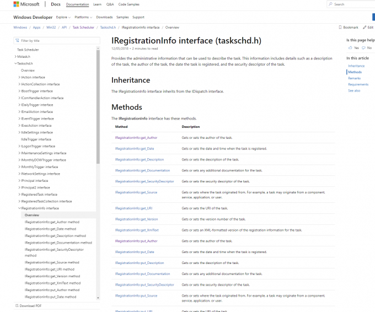This screenshot has width=375, height=312.
Task: Open IRegistrationInfo::get_Version link in table
Action: (136, 219)
